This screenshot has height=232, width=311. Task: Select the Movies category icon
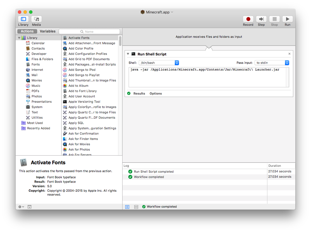[28, 80]
